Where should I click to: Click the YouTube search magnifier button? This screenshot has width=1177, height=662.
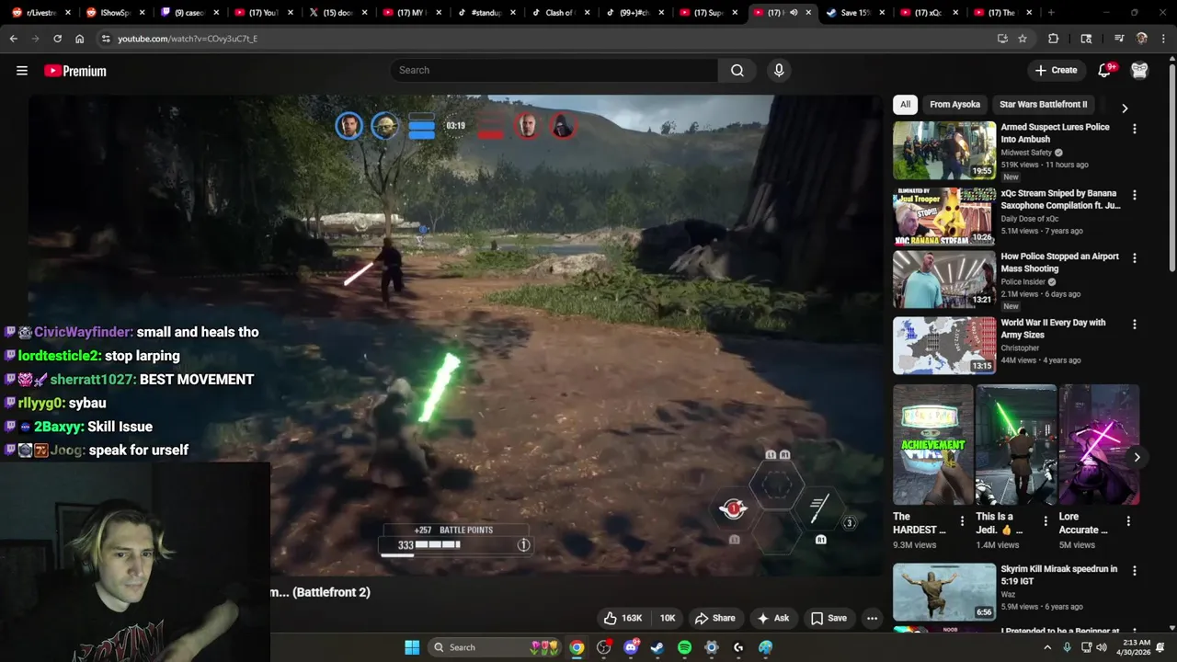737,70
